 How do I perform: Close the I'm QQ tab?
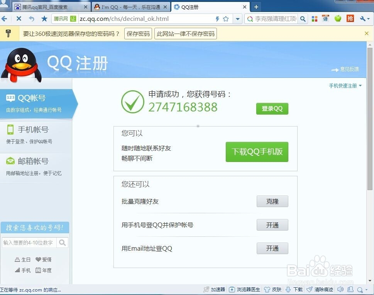coord(165,7)
